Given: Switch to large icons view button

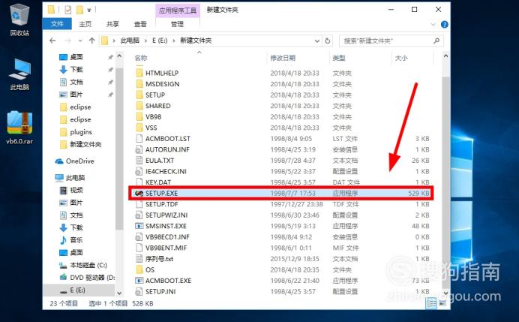Looking at the screenshot, I should [442, 303].
